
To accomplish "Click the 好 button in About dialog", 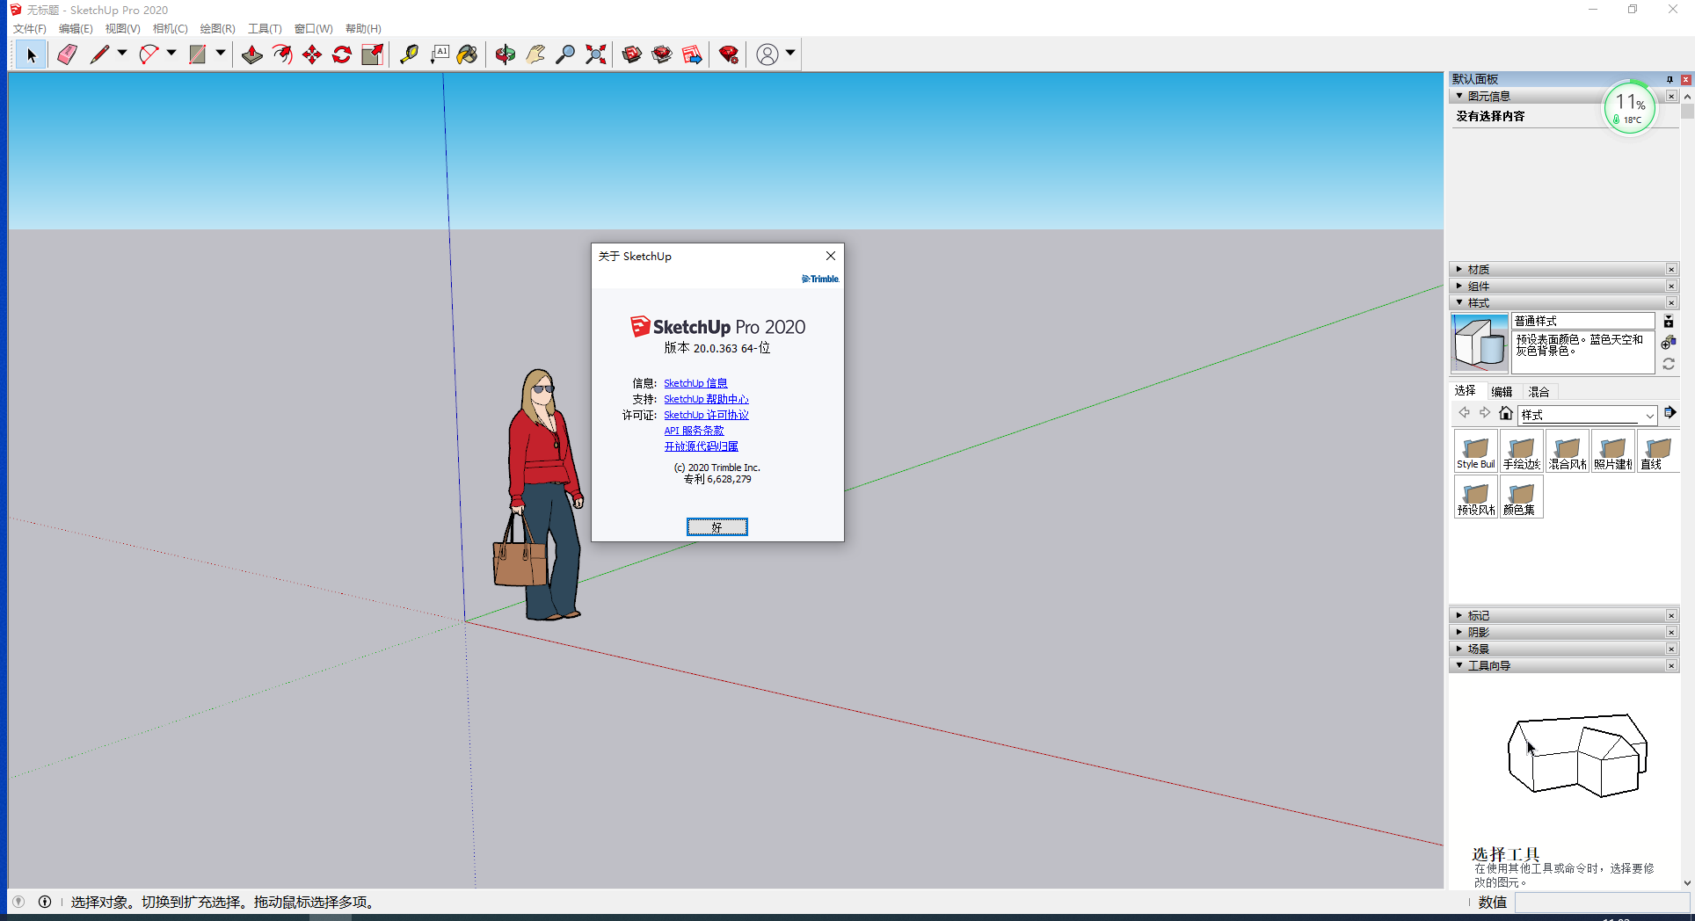I will click(717, 526).
